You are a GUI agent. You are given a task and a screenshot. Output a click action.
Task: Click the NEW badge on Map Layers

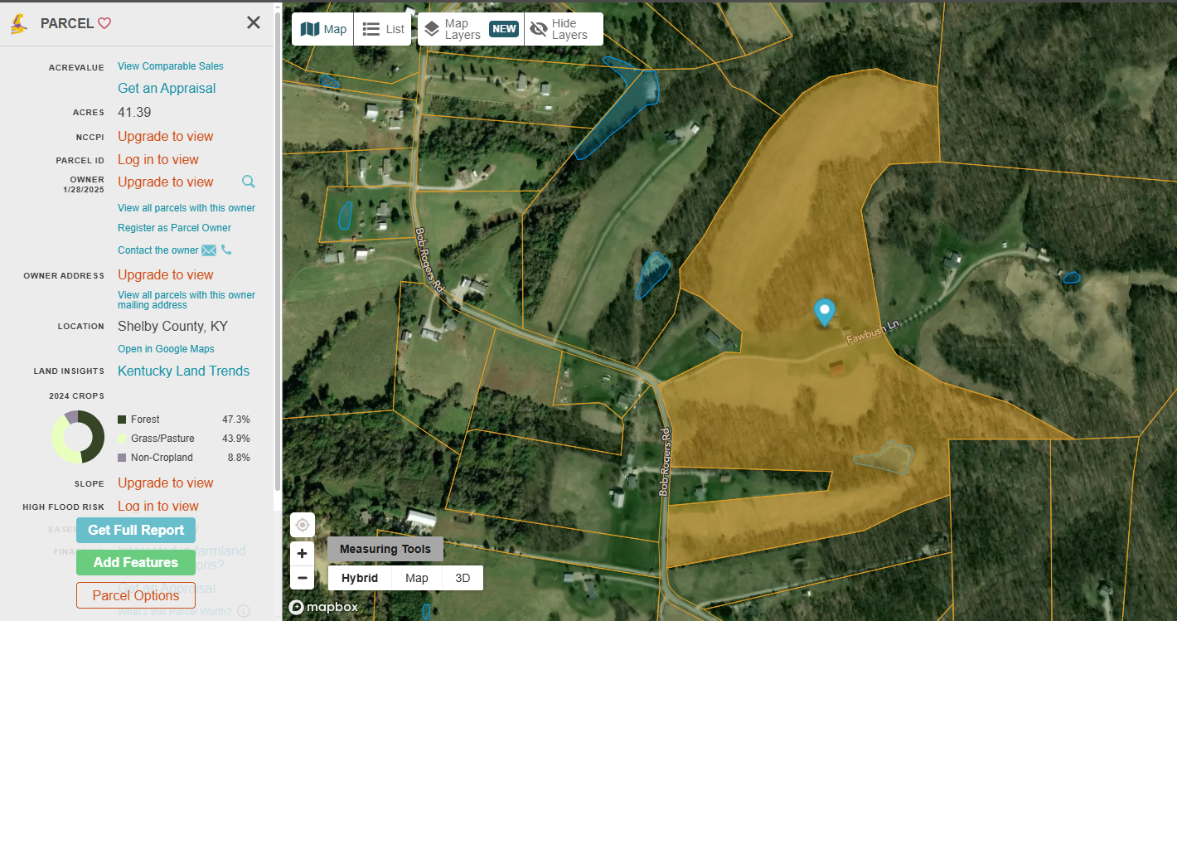[504, 29]
